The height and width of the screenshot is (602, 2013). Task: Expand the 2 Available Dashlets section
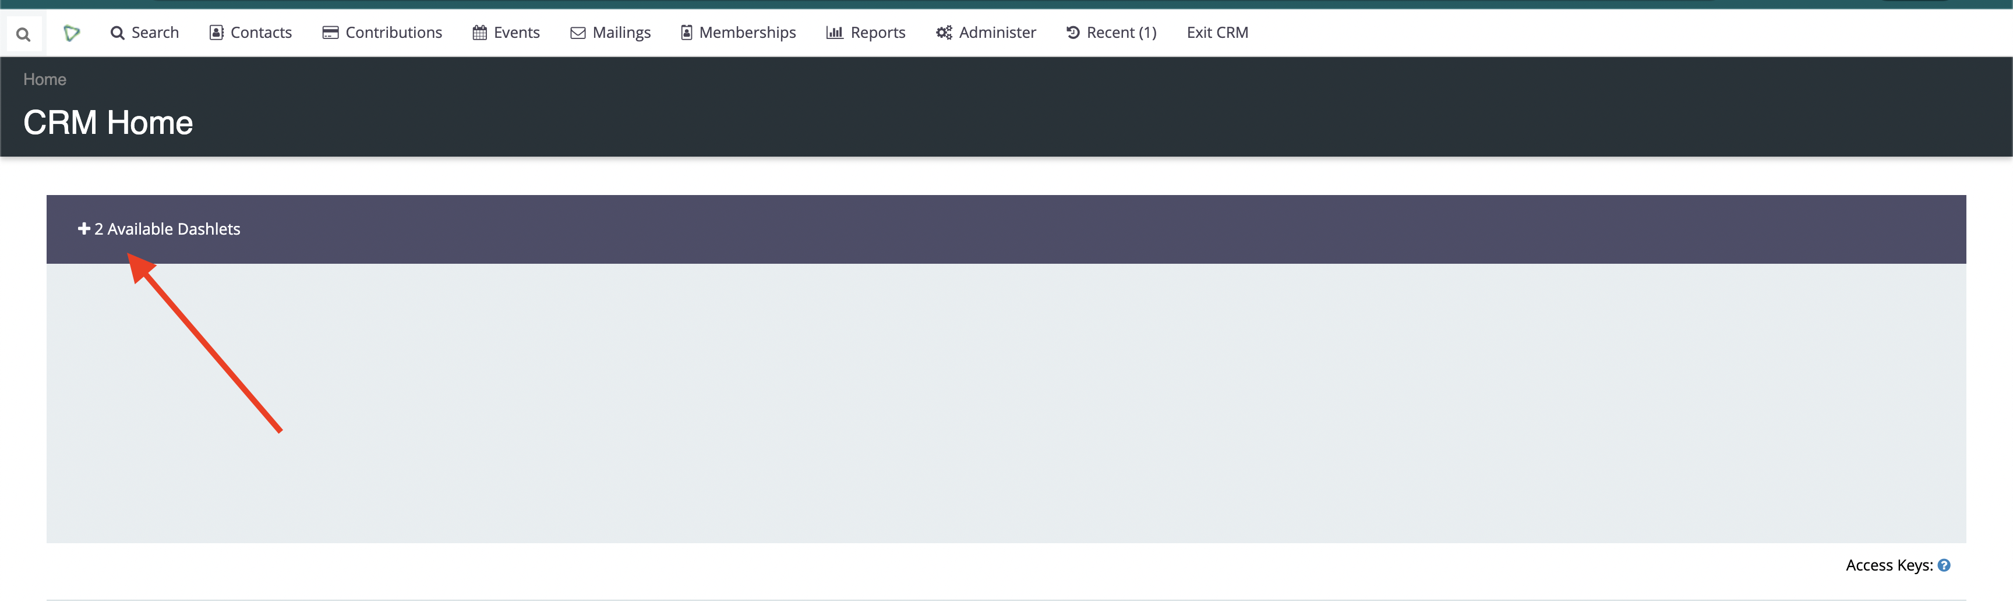[167, 229]
